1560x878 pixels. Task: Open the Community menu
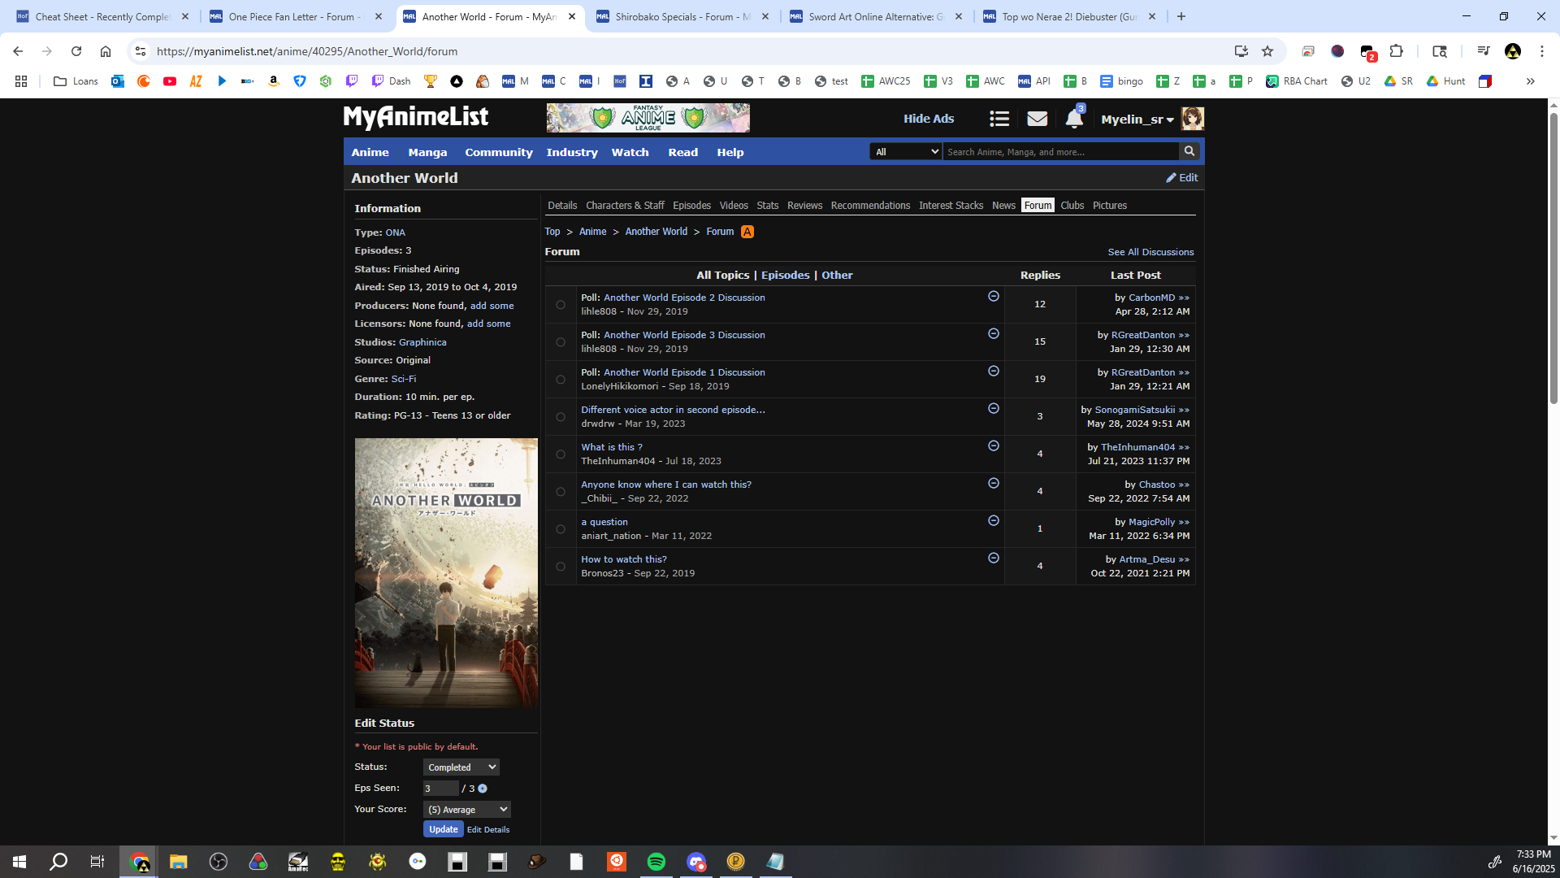pos(498,152)
